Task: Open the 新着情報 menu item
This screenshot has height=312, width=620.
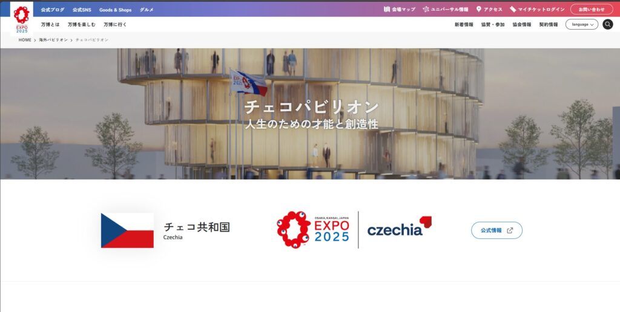Action: pos(464,24)
